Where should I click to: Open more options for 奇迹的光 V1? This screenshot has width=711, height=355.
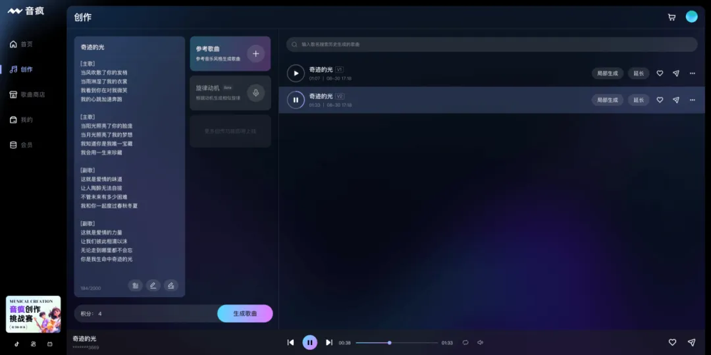point(692,73)
